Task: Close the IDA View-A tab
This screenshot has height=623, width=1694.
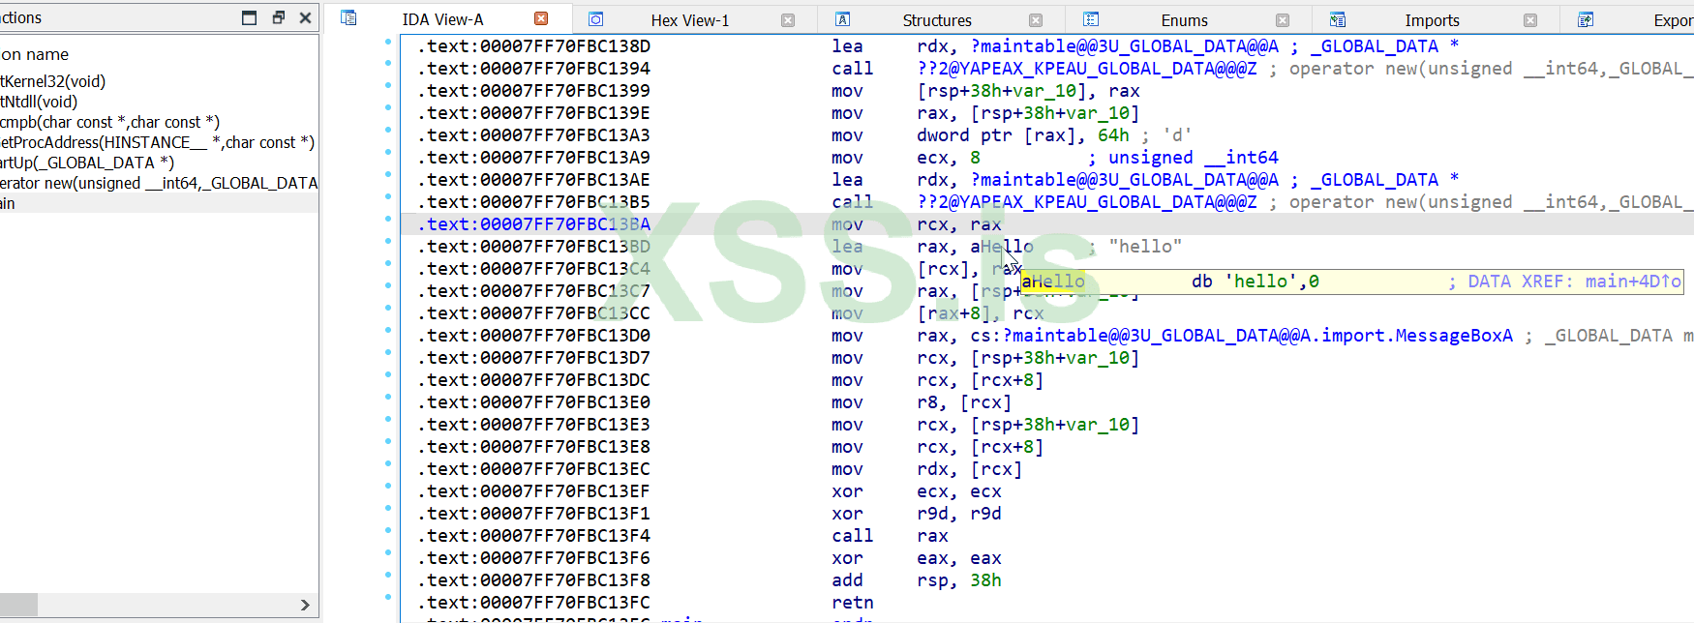Action: pos(541,18)
